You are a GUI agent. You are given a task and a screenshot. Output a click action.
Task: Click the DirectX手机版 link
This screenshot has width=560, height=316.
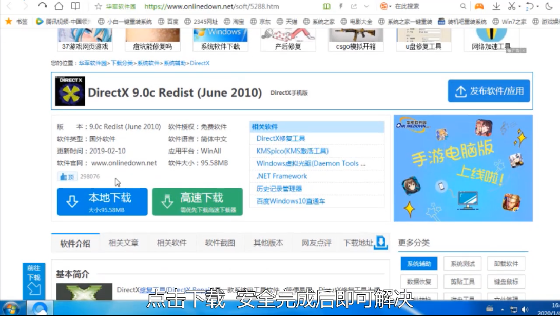pos(289,92)
